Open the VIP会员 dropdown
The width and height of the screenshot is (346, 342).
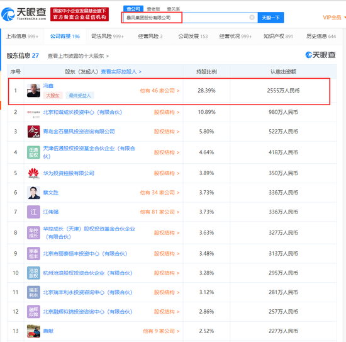pos(334,18)
